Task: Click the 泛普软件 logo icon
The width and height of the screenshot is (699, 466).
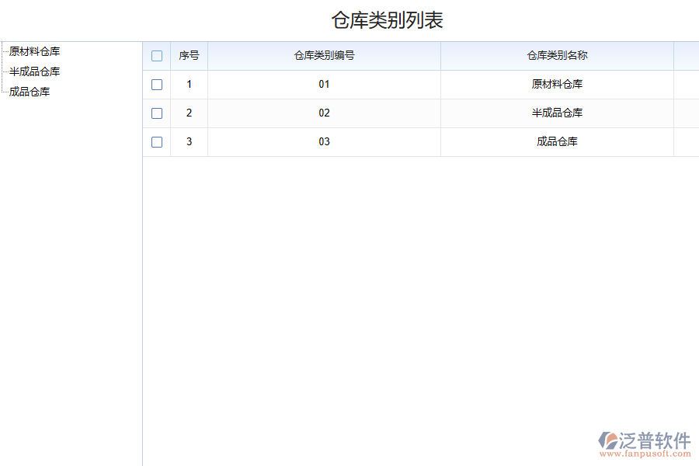Action: 607,440
